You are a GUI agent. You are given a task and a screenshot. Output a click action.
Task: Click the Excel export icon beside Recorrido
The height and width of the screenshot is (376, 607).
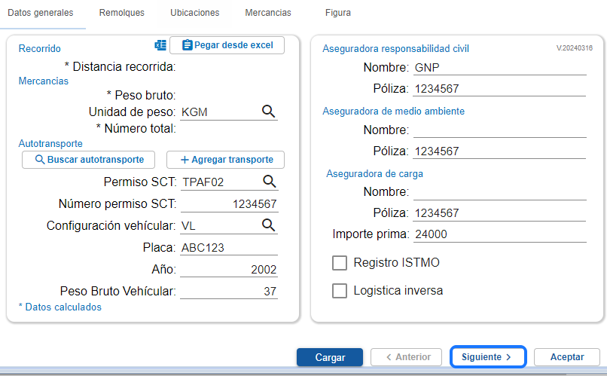(x=160, y=45)
